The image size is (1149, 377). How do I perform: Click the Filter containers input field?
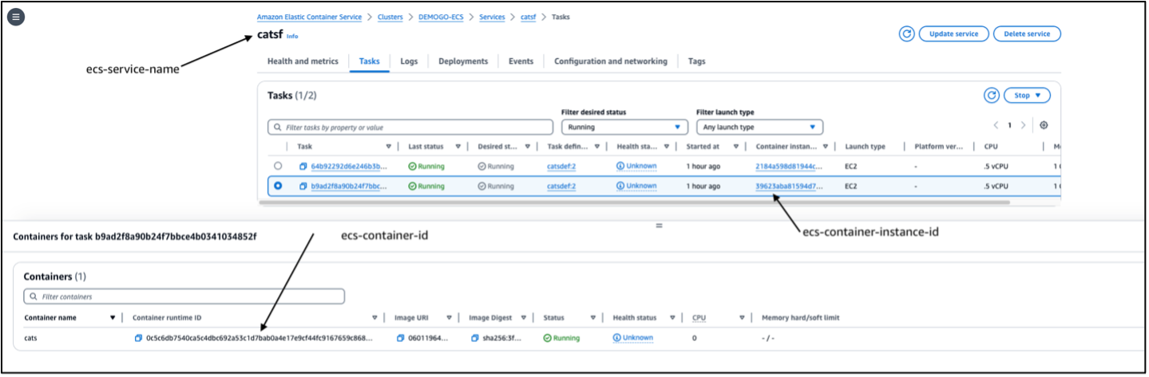tap(184, 296)
